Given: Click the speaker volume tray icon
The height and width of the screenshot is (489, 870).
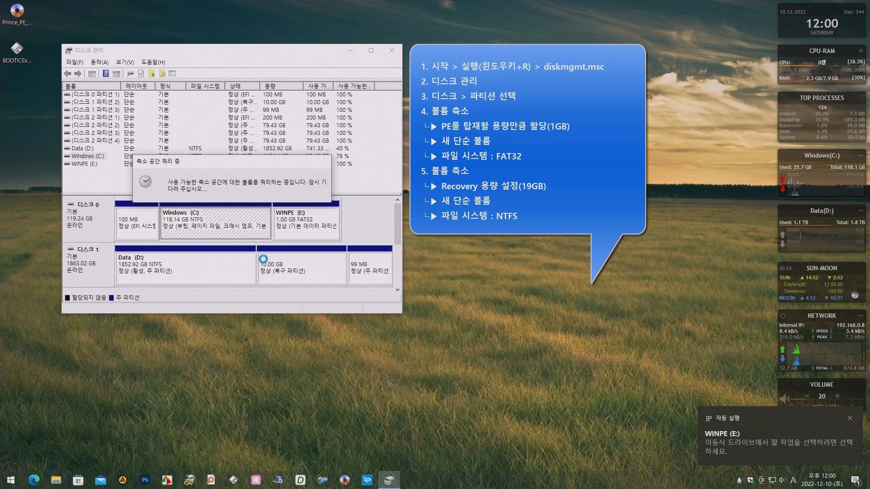Looking at the screenshot, I should coord(783,480).
